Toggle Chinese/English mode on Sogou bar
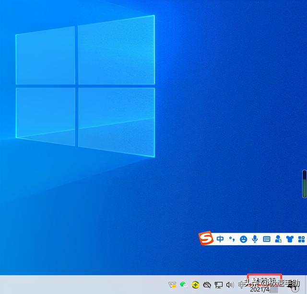The height and width of the screenshot is (294, 307). (x=220, y=239)
